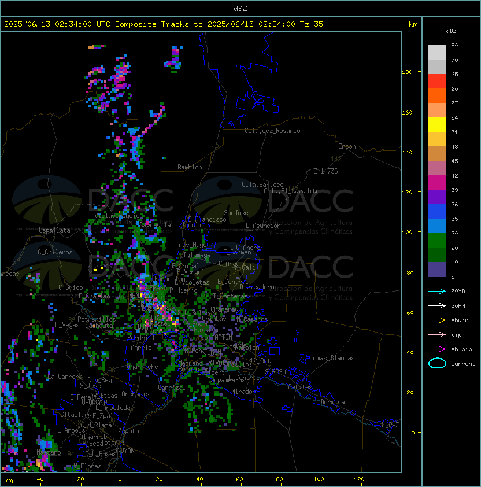Viewport: 481px width, 487px height.
Task: Click the 'Encon' map label
Action: [347, 146]
